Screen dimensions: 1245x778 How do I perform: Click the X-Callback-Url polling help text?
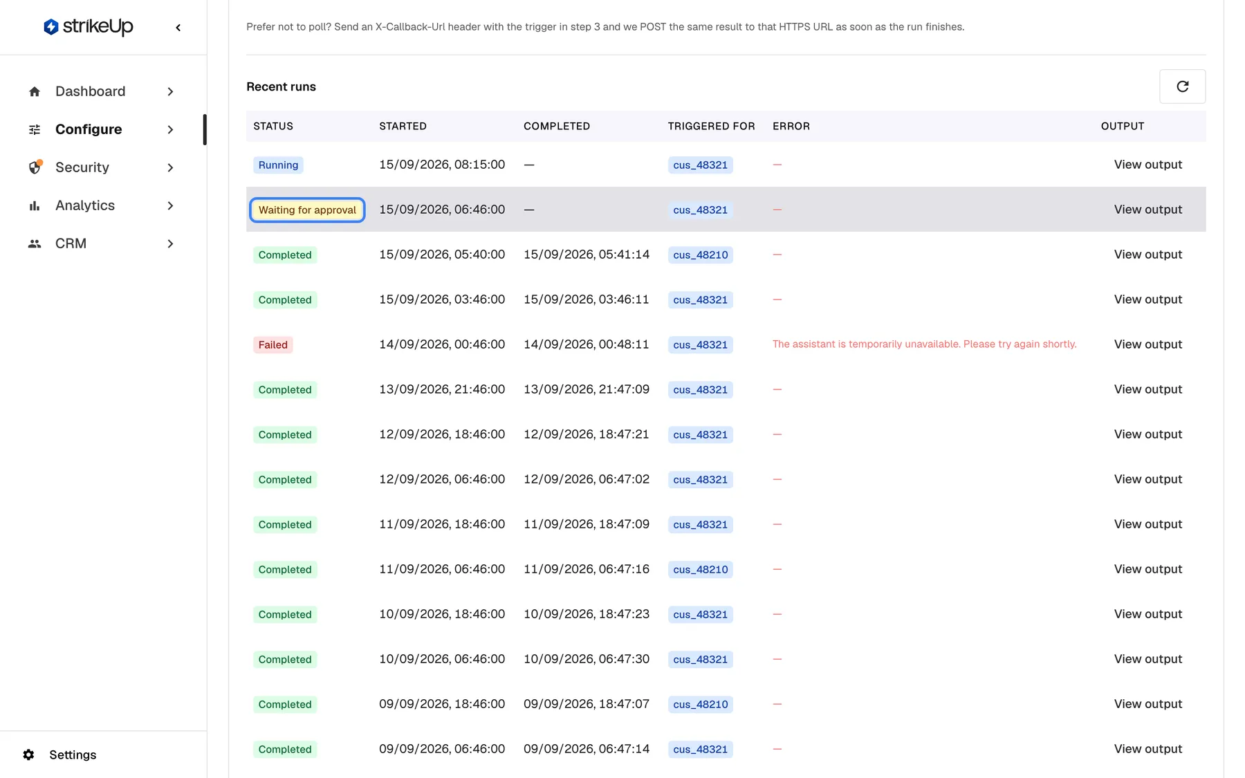tap(605, 27)
